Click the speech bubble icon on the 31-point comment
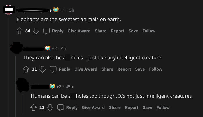Image resolution: width=203 pixels, height=117 pixels. click(53, 69)
